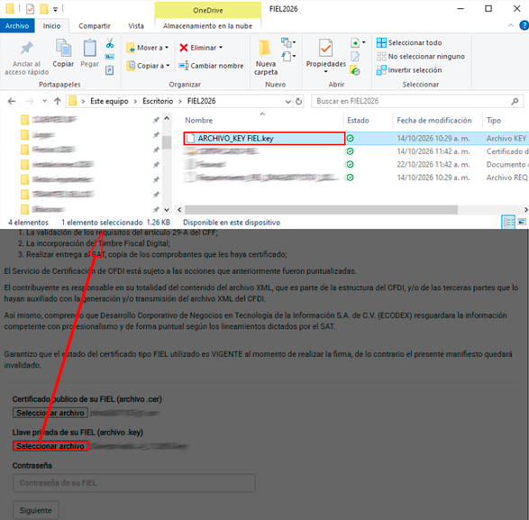Click the red X Eliminar button

click(197, 48)
